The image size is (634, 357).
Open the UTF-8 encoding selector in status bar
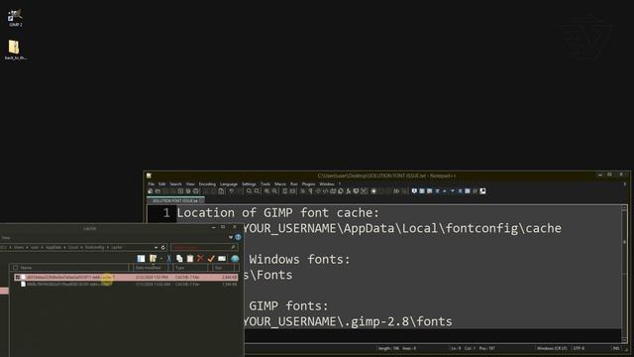pyautogui.click(x=579, y=348)
